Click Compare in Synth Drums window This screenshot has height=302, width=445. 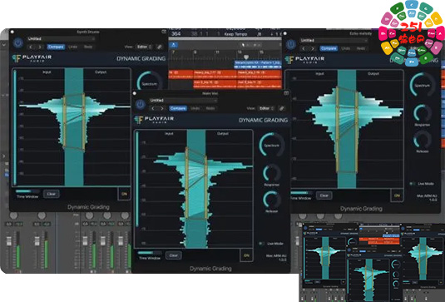56,47
